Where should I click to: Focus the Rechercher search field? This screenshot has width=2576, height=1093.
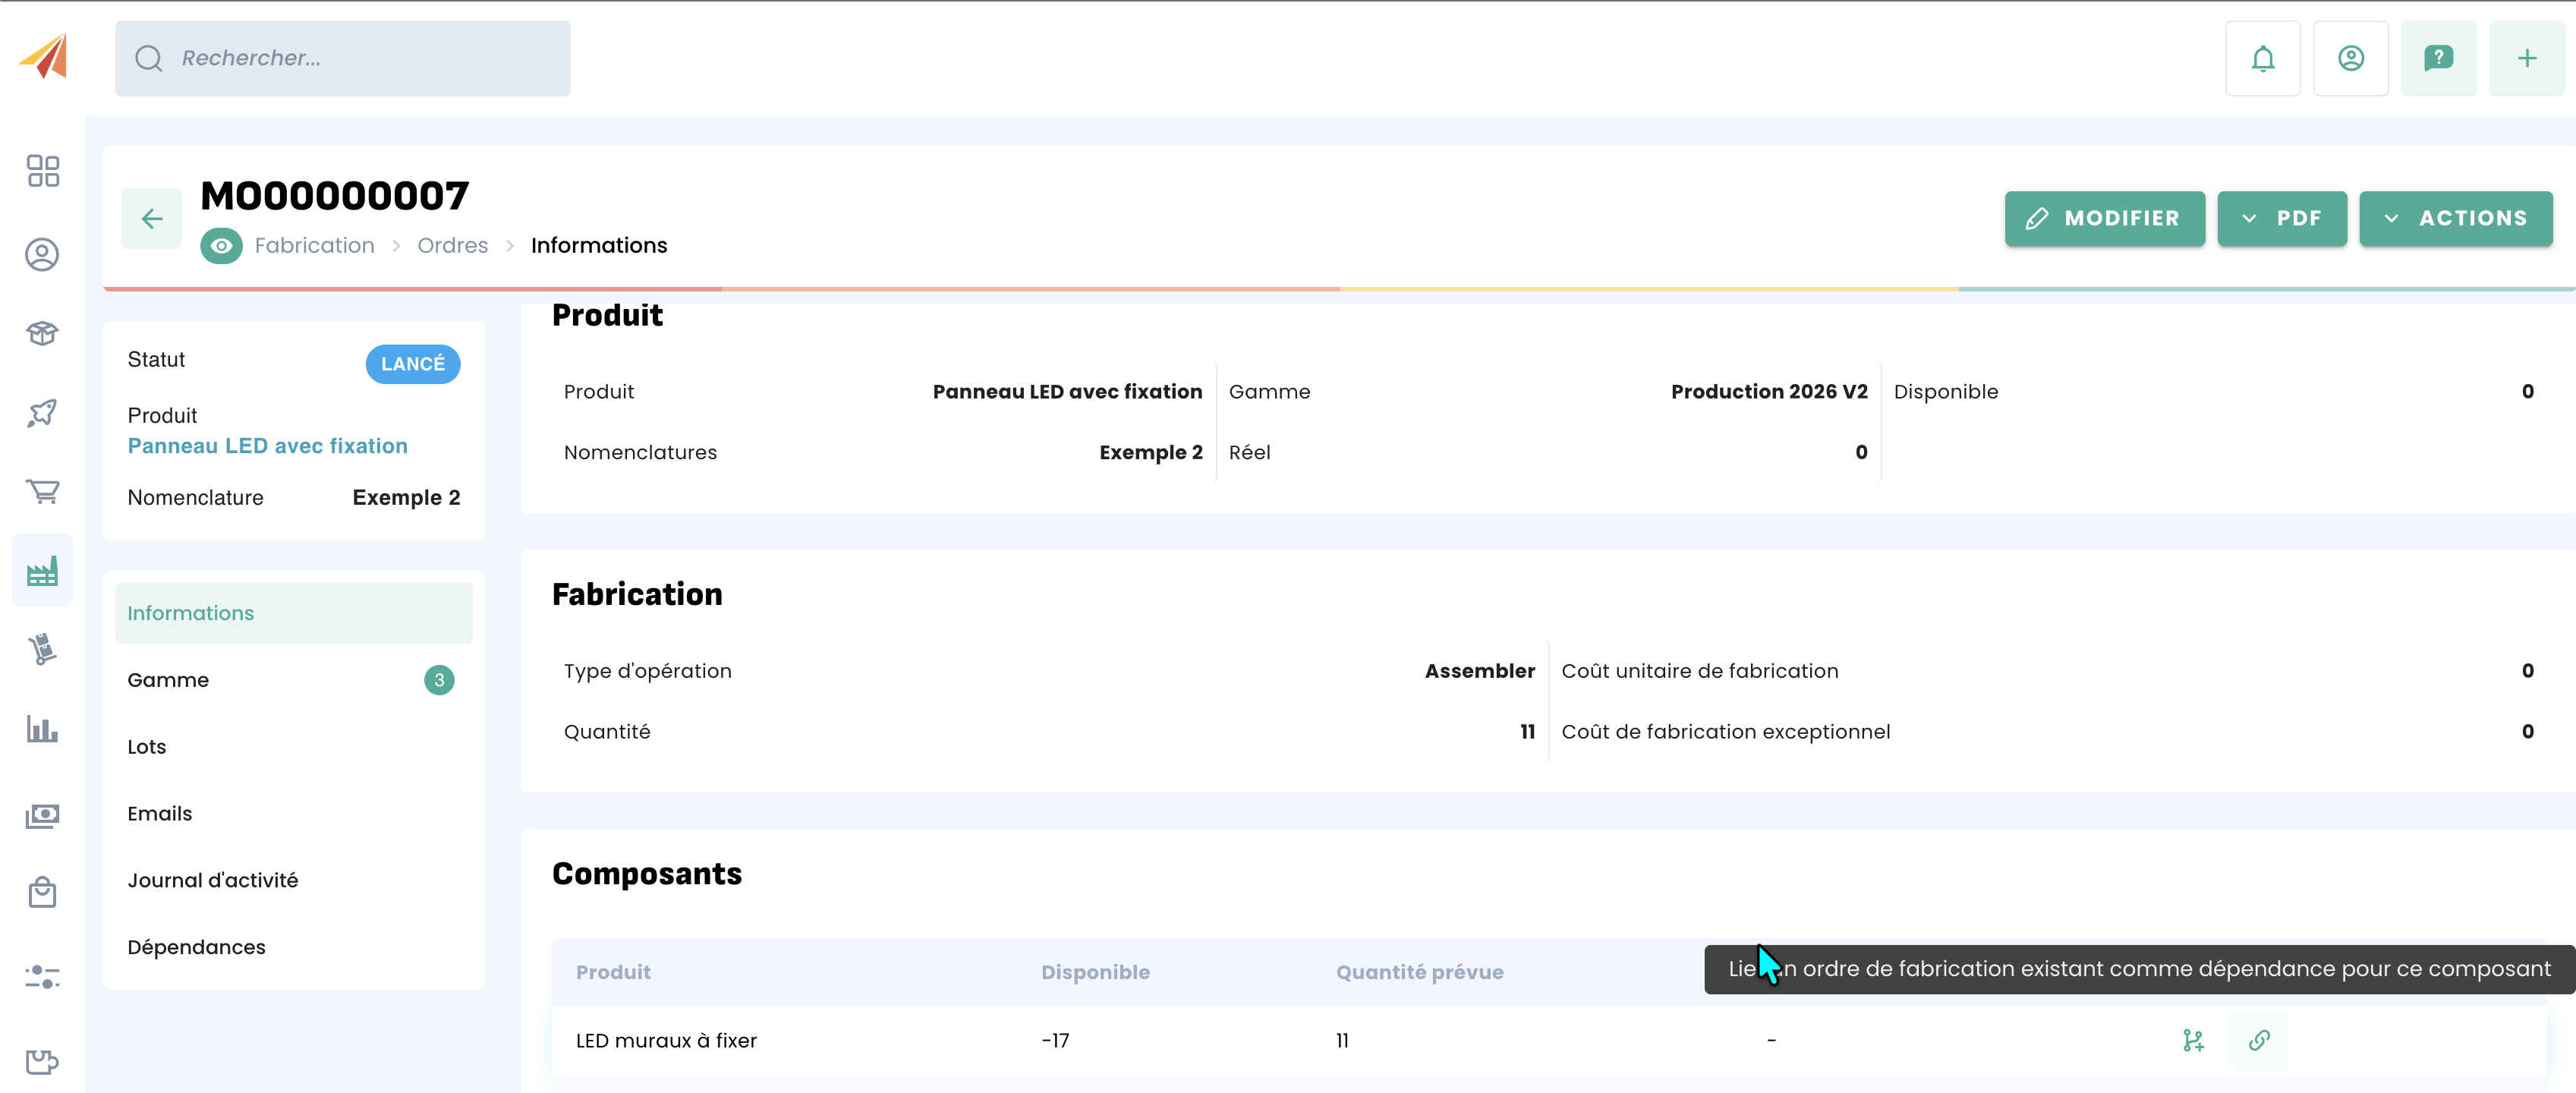coord(343,58)
